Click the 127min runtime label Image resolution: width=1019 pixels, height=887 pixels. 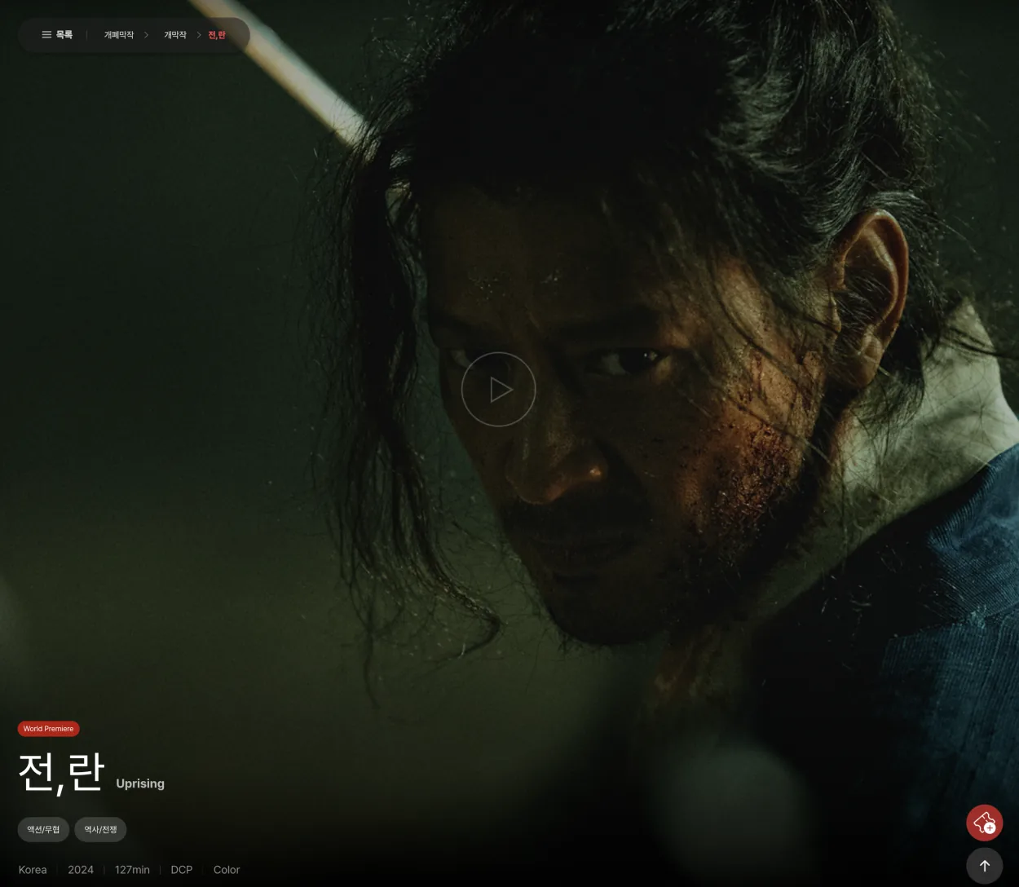coord(132,870)
